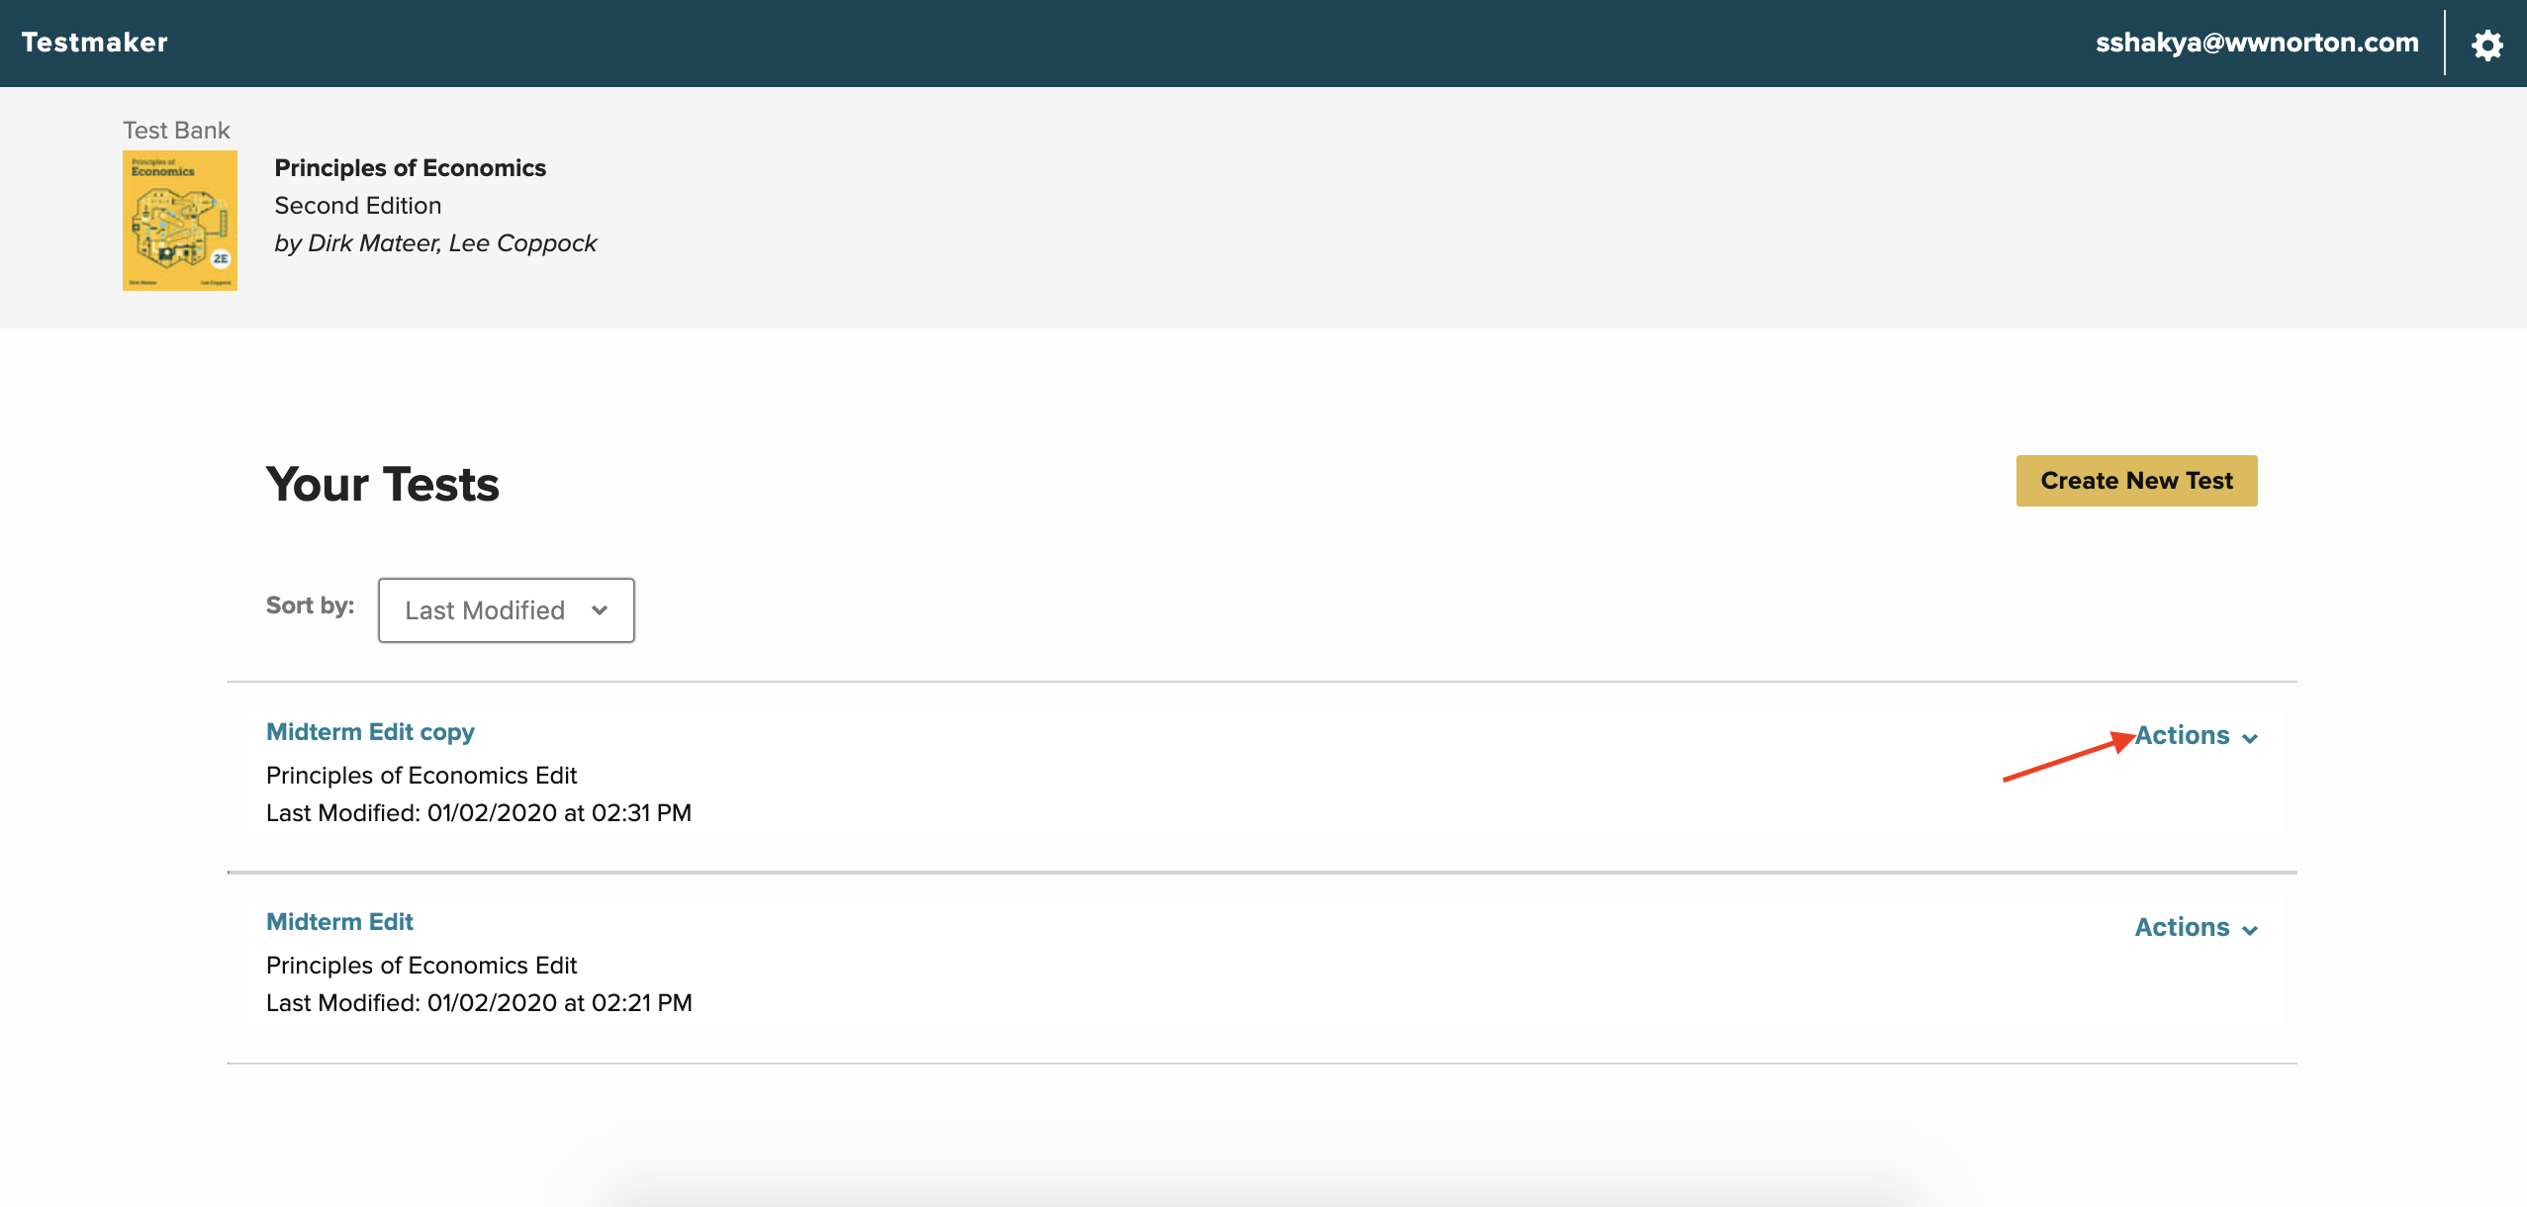Open the Midterm Edit test link
2527x1207 pixels.
tap(339, 922)
